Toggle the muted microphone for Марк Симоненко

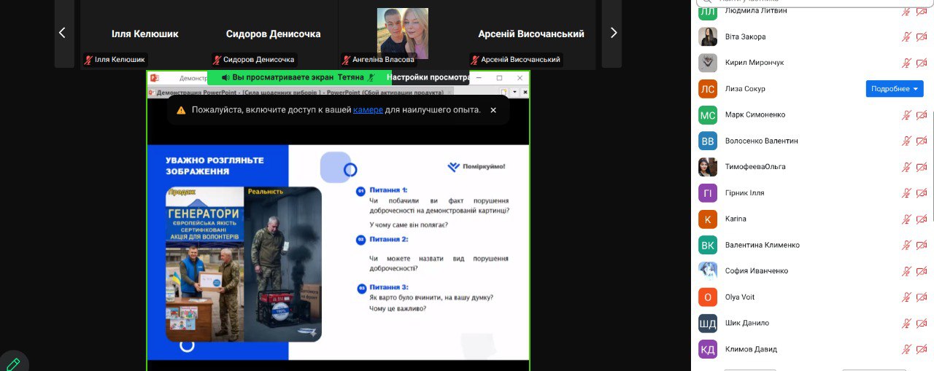coord(906,115)
